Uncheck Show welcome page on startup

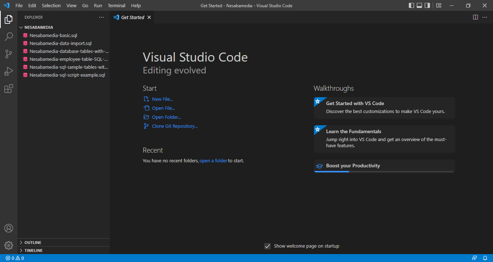[x=267, y=246]
